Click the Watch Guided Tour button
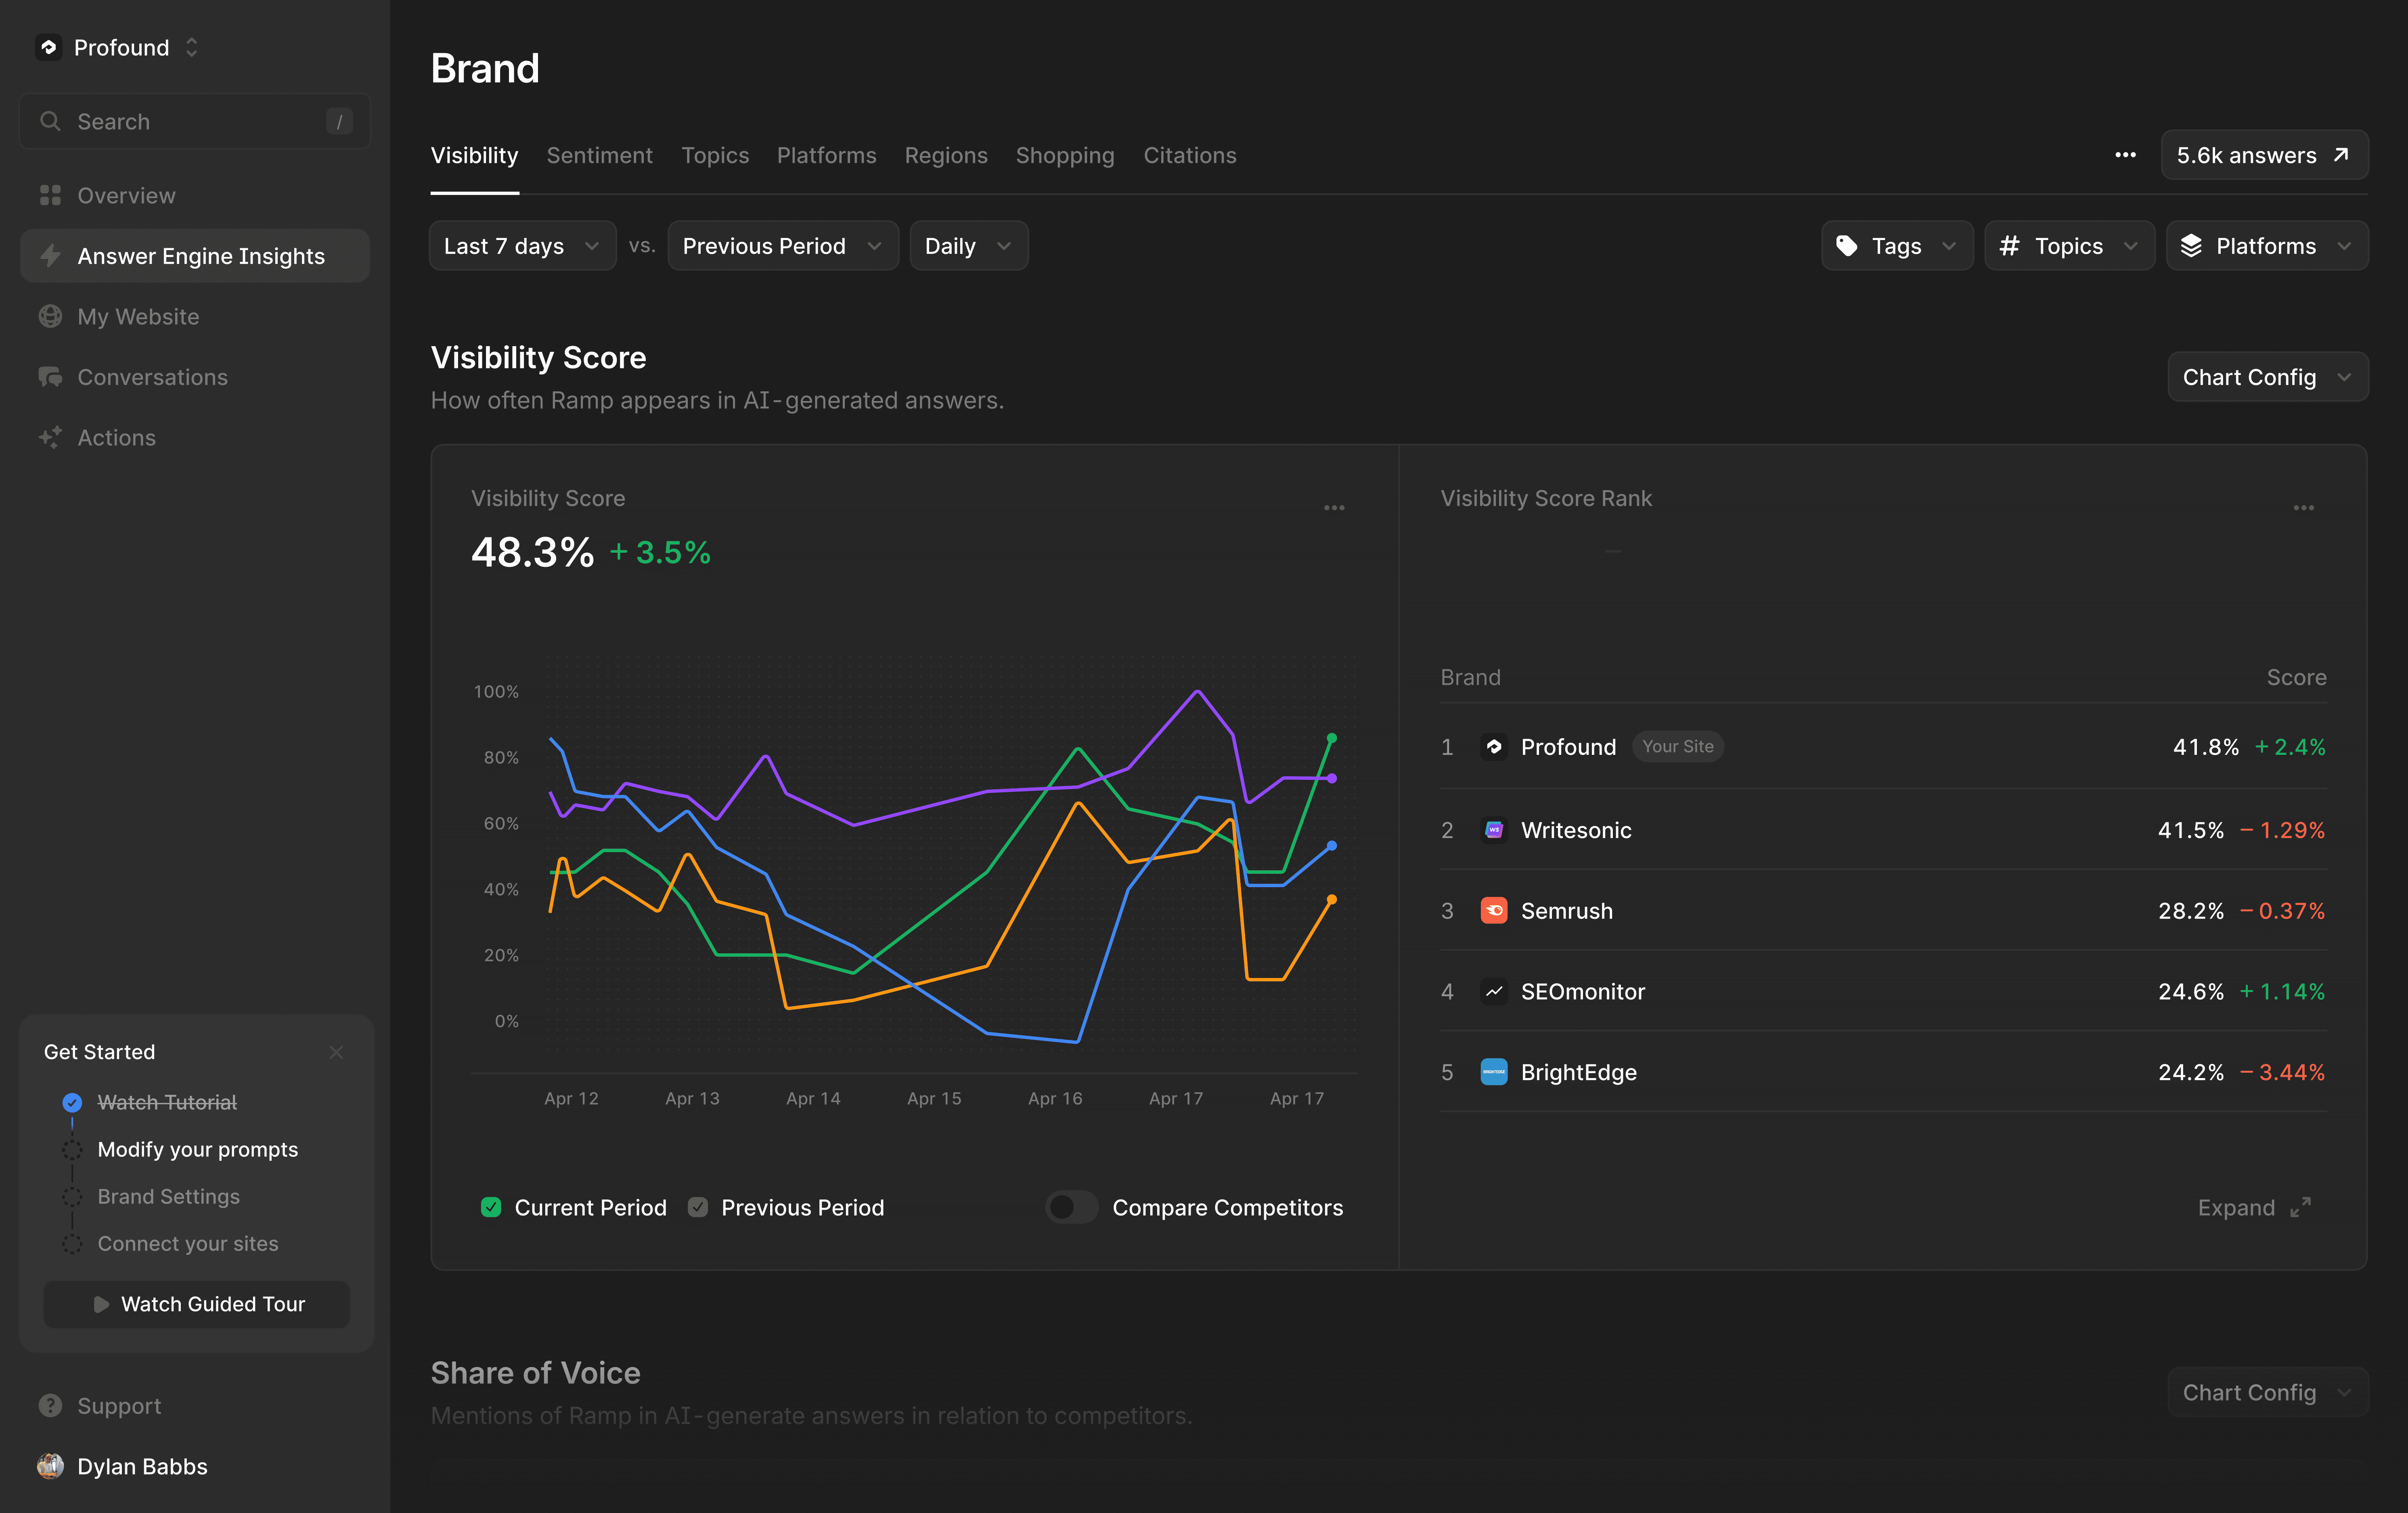Screen dimensions: 2408x1513 point(196,1303)
